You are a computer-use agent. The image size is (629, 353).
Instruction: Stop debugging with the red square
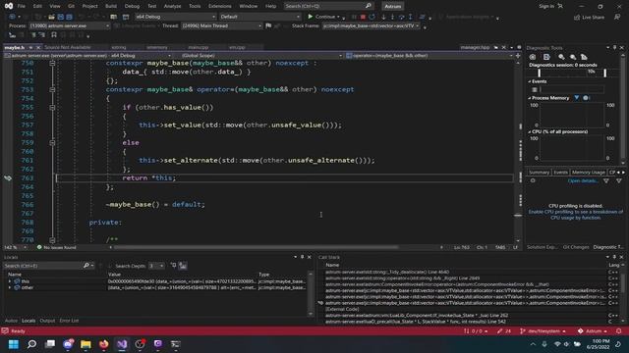click(363, 17)
